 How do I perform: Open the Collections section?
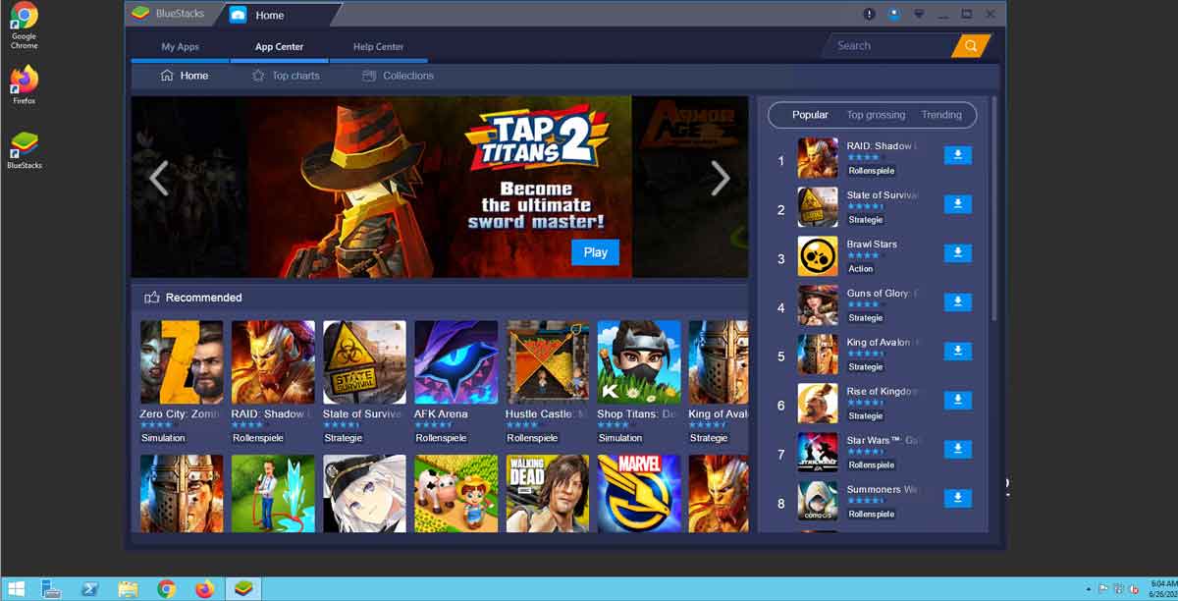[x=398, y=76]
